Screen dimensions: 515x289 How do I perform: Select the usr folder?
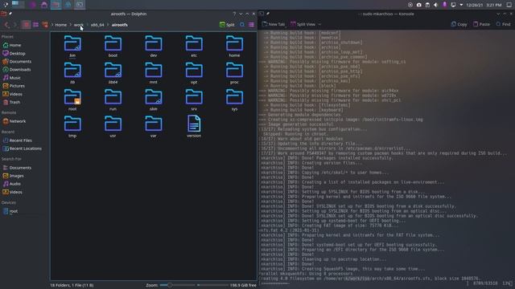113,127
